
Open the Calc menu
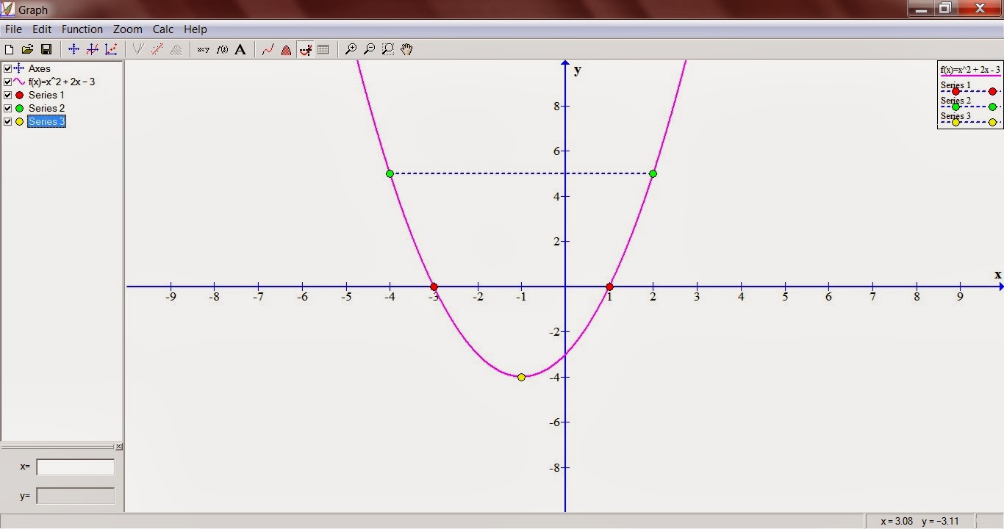point(163,29)
